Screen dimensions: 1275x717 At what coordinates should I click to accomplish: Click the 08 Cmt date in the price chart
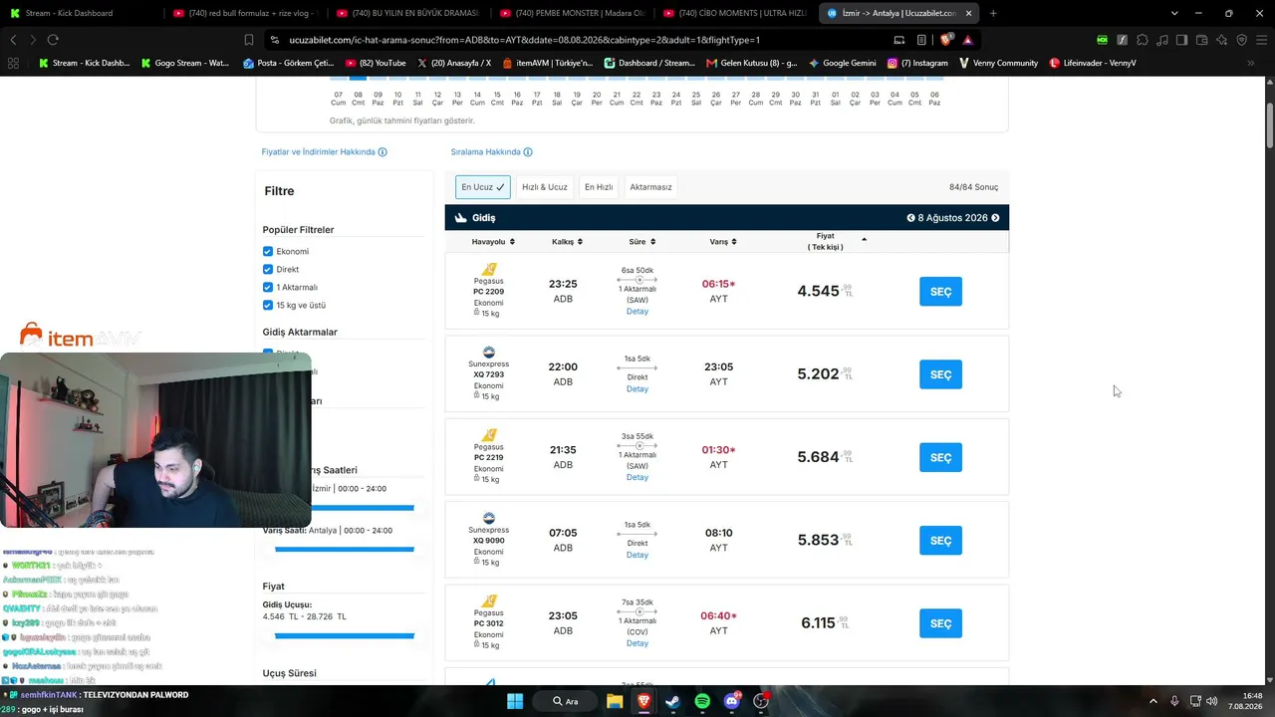[359, 99]
